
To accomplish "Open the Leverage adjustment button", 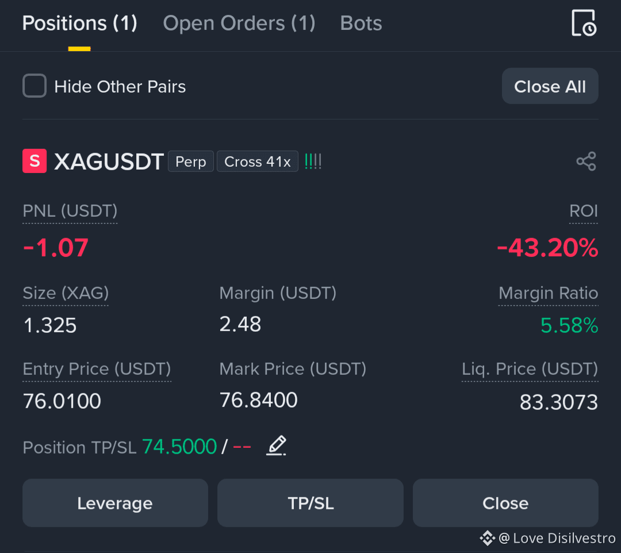I will pyautogui.click(x=115, y=503).
